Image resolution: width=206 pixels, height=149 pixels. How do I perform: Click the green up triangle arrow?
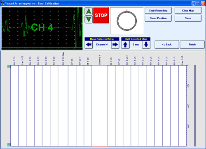point(89,11)
